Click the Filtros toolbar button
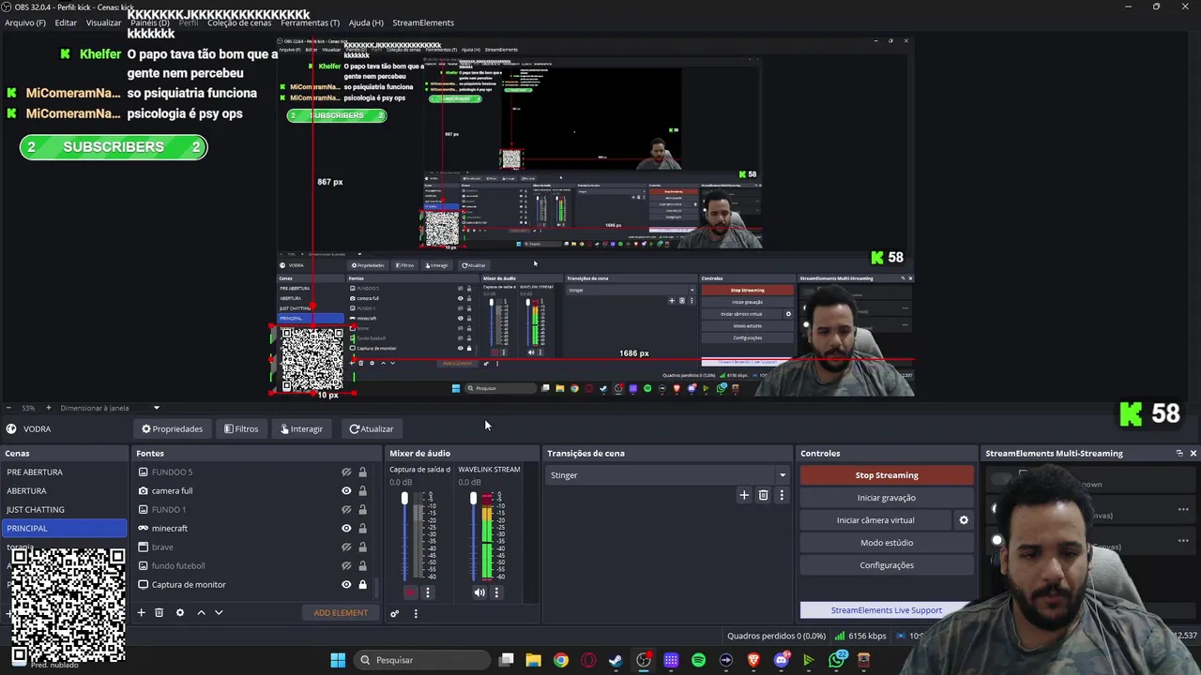The image size is (1201, 675). [241, 428]
